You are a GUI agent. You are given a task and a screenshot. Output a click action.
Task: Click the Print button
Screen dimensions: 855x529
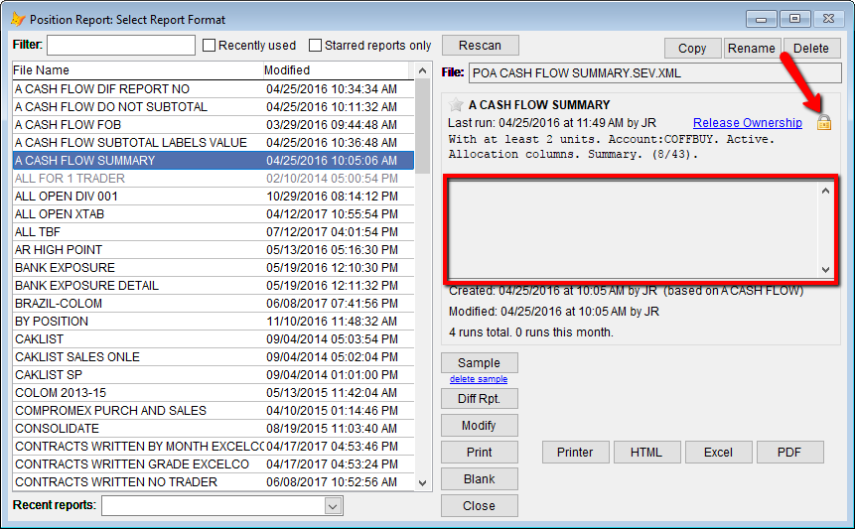pyautogui.click(x=479, y=453)
